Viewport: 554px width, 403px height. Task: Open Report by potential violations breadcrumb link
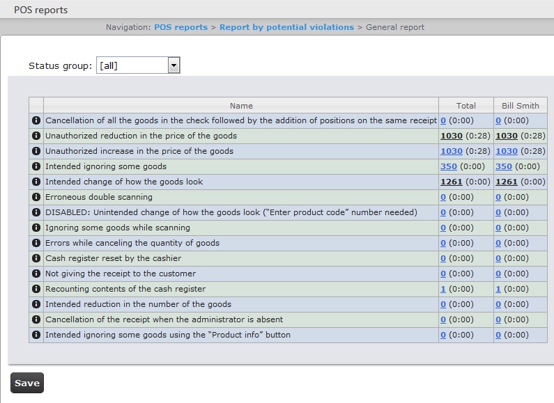point(286,27)
